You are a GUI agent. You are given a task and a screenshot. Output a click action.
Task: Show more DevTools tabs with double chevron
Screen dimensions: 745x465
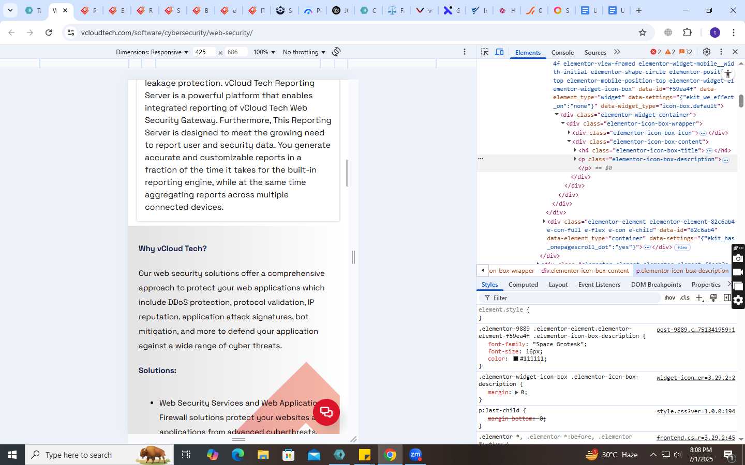coord(617,52)
